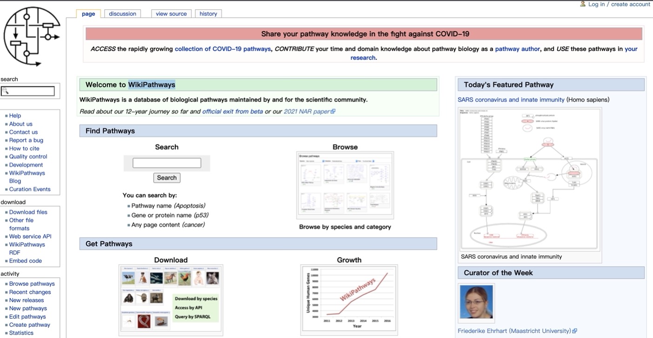Open the history tab
653x338 pixels.
(208, 14)
